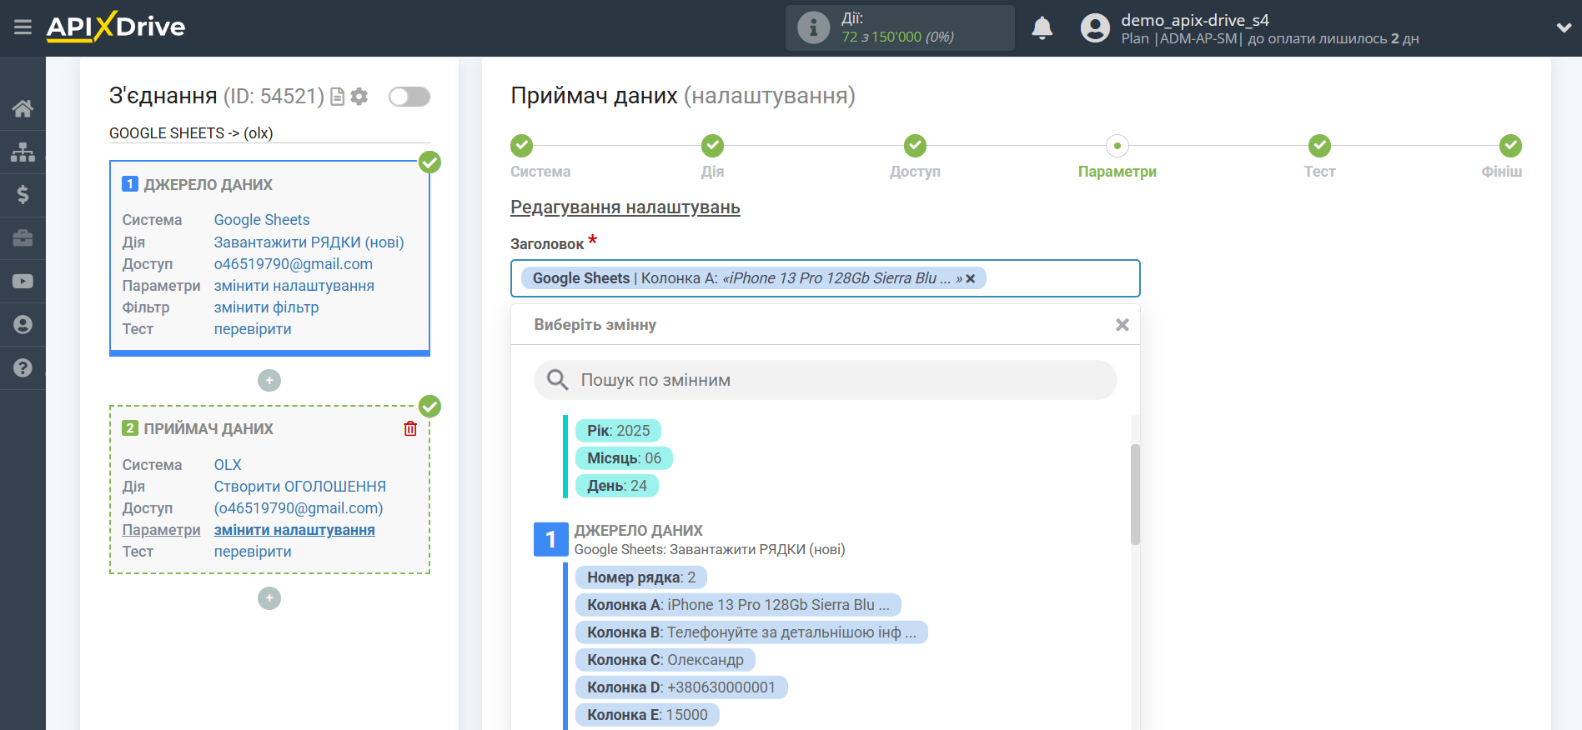Open the user profile sidebar icon
The height and width of the screenshot is (730, 1582).
(x=23, y=324)
